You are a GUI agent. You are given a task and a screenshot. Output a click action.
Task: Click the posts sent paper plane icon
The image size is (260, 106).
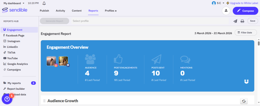[x=156, y=59]
